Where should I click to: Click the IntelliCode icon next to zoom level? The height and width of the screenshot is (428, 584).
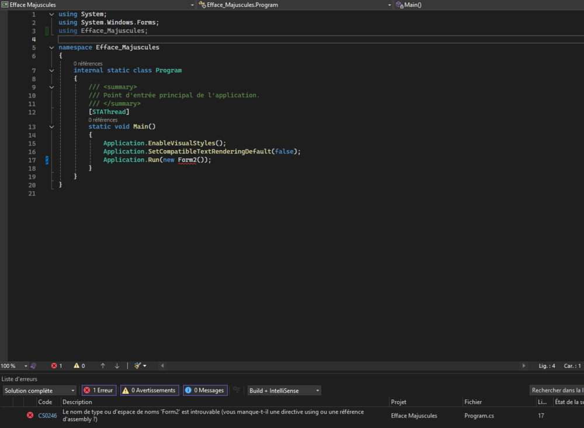[33, 366]
